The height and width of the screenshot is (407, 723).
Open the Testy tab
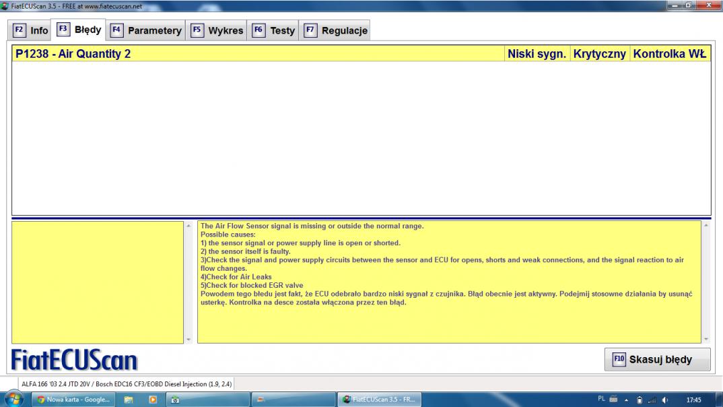273,30
